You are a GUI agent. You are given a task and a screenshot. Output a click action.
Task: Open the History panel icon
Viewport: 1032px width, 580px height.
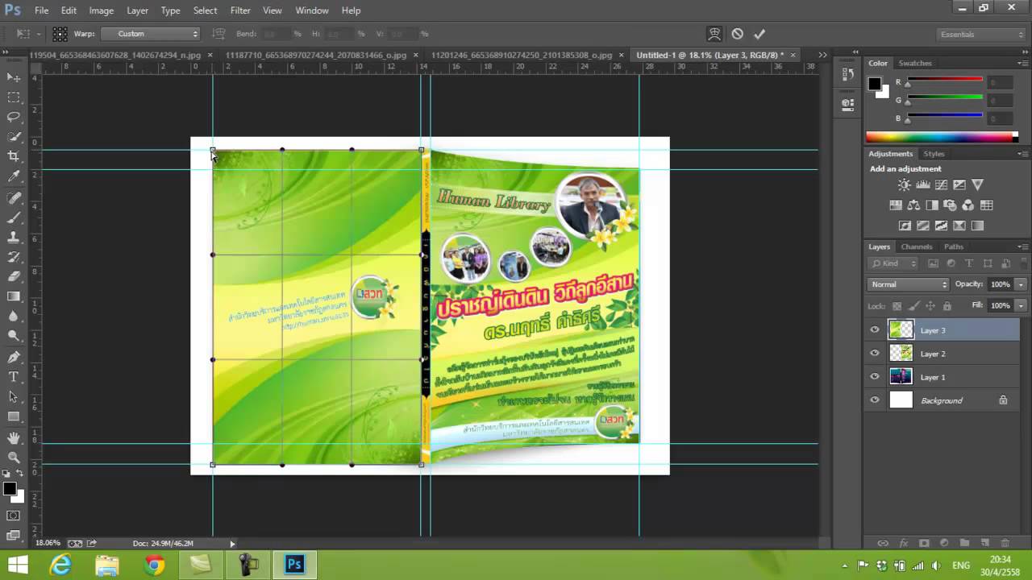pyautogui.click(x=847, y=74)
